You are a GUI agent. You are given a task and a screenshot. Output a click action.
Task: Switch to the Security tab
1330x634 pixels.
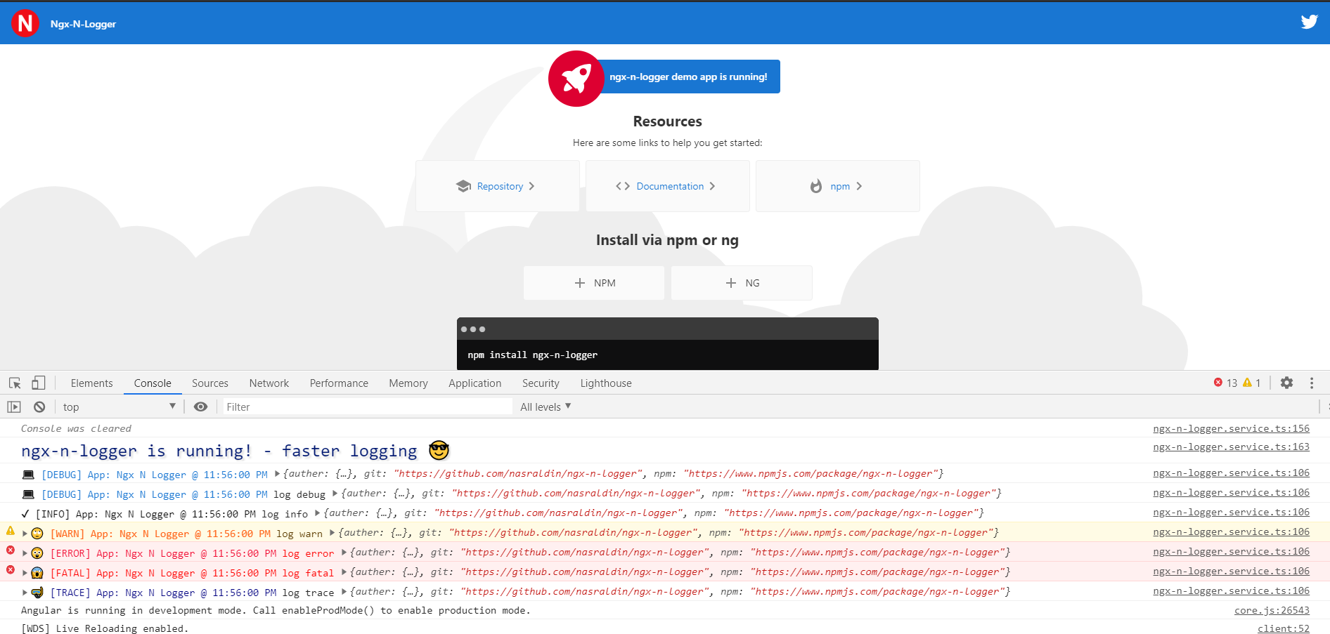541,383
